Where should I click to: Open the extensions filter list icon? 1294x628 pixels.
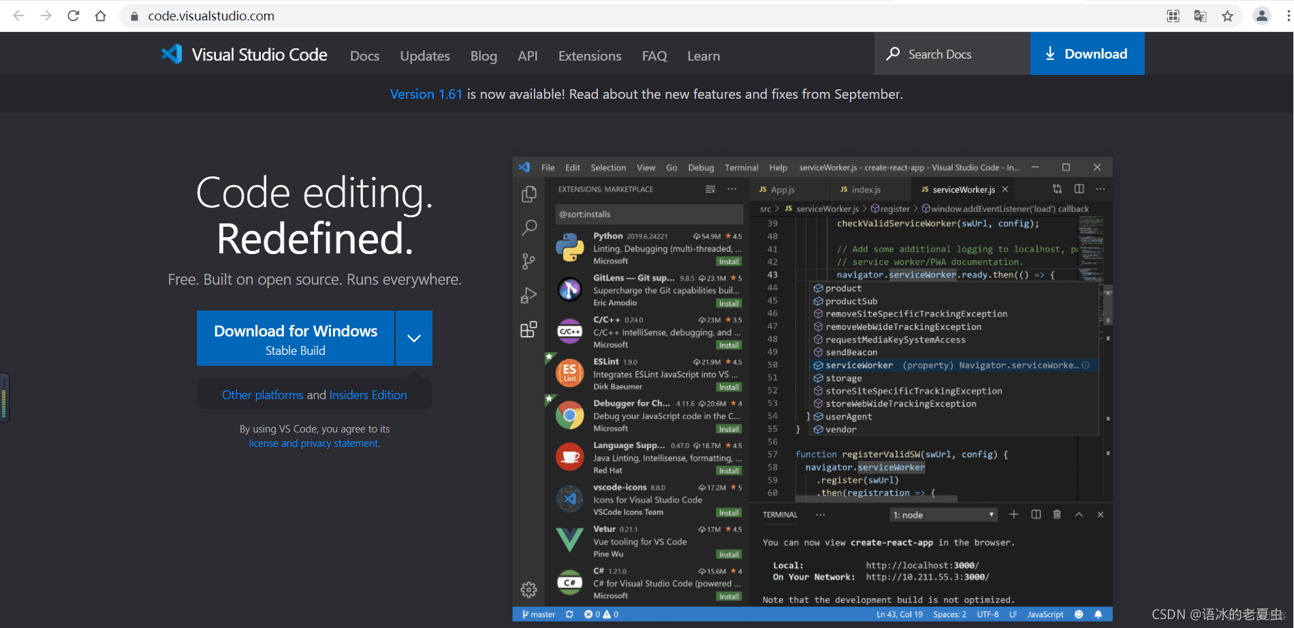tap(710, 189)
